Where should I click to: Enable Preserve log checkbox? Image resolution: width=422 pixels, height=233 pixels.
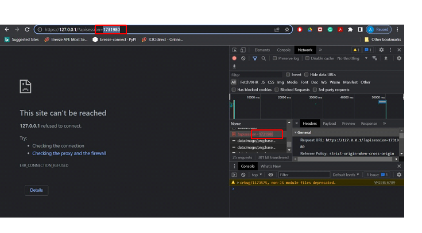pyautogui.click(x=275, y=58)
